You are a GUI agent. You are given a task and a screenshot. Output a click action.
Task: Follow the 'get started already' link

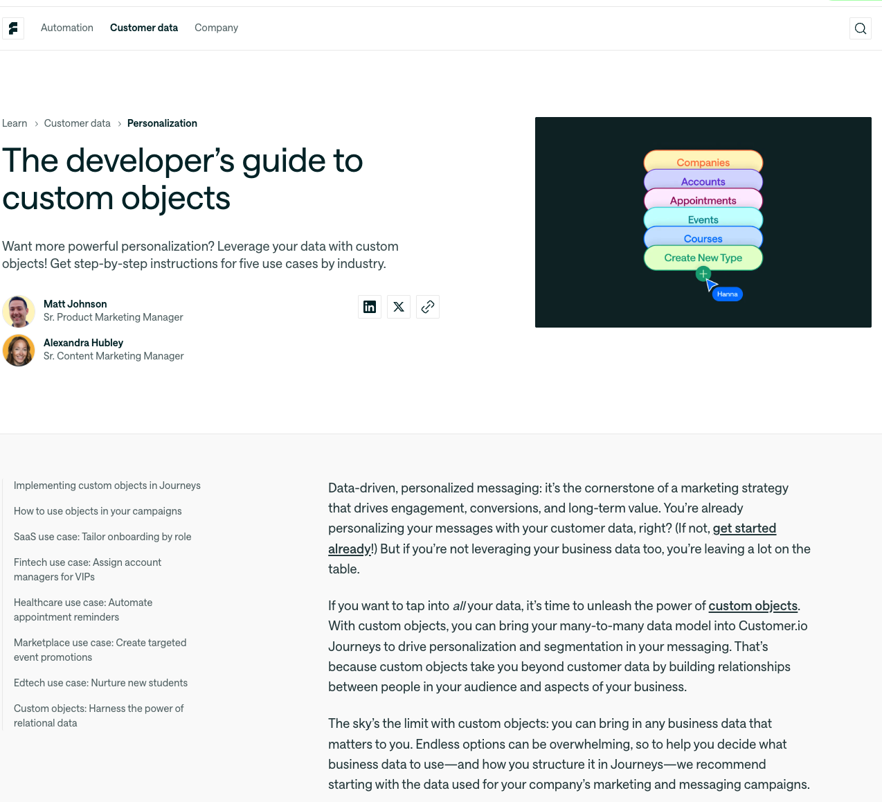[744, 528]
